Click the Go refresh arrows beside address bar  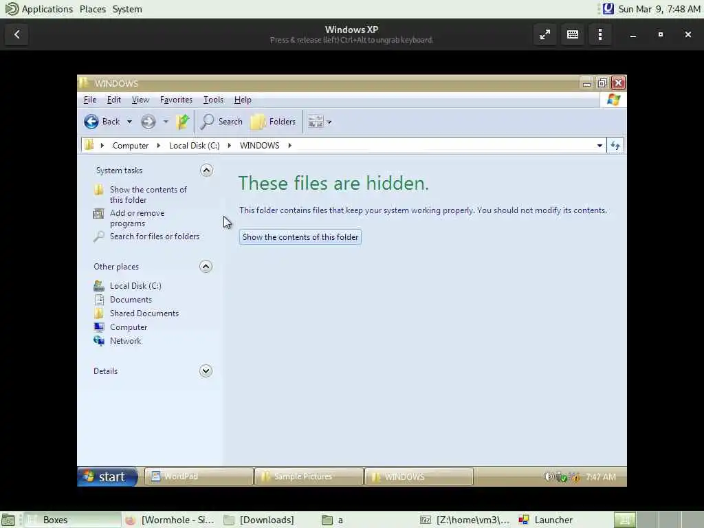tap(615, 146)
